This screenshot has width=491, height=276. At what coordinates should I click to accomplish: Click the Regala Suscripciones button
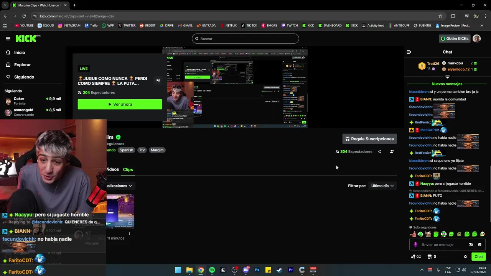pos(369,139)
